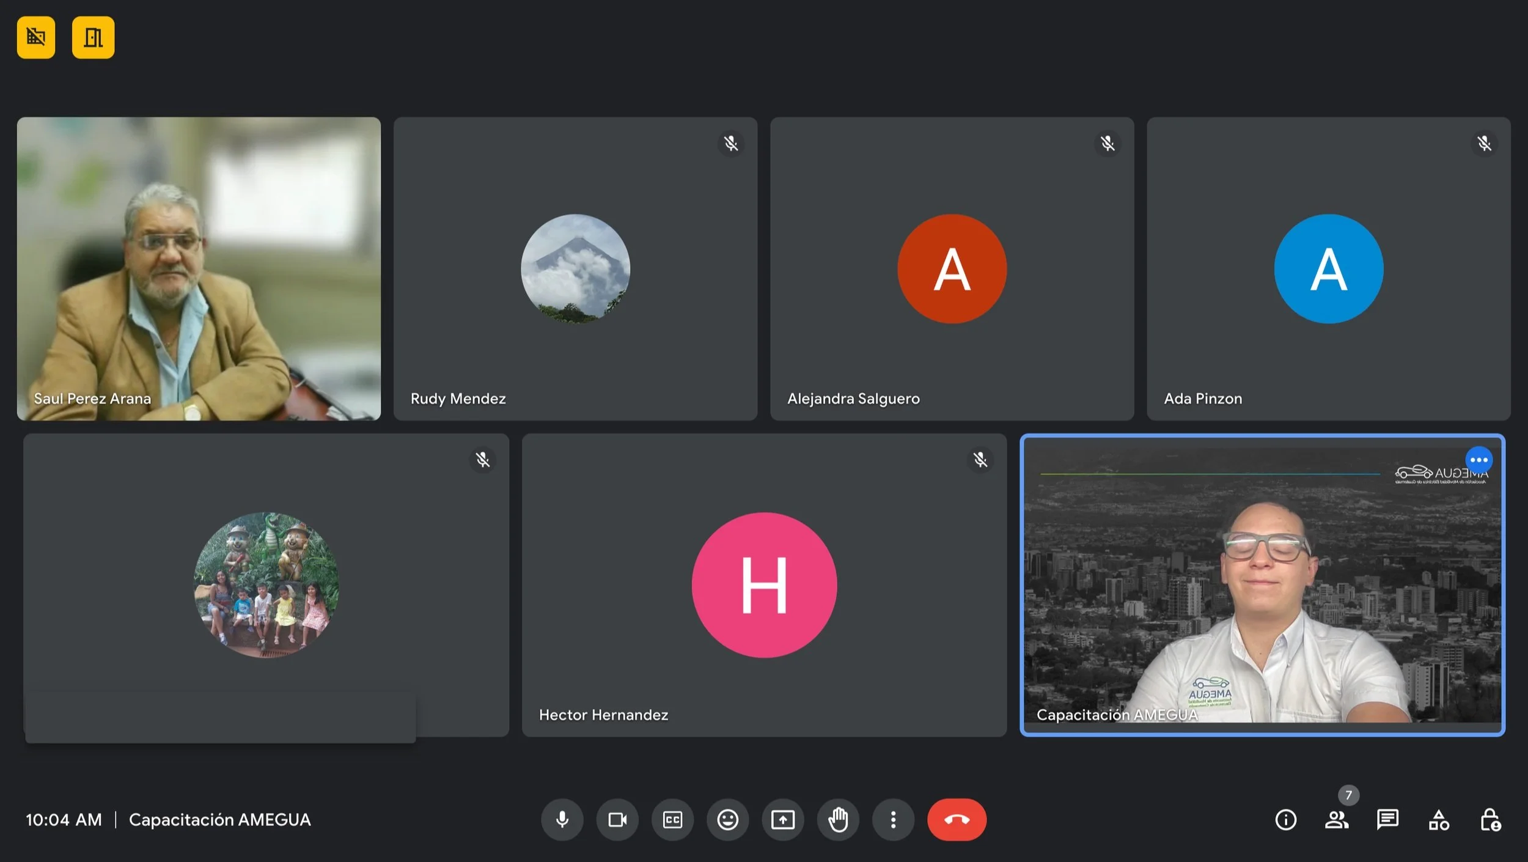Click the red leave call button
Screen dimensions: 1528x862
click(957, 819)
